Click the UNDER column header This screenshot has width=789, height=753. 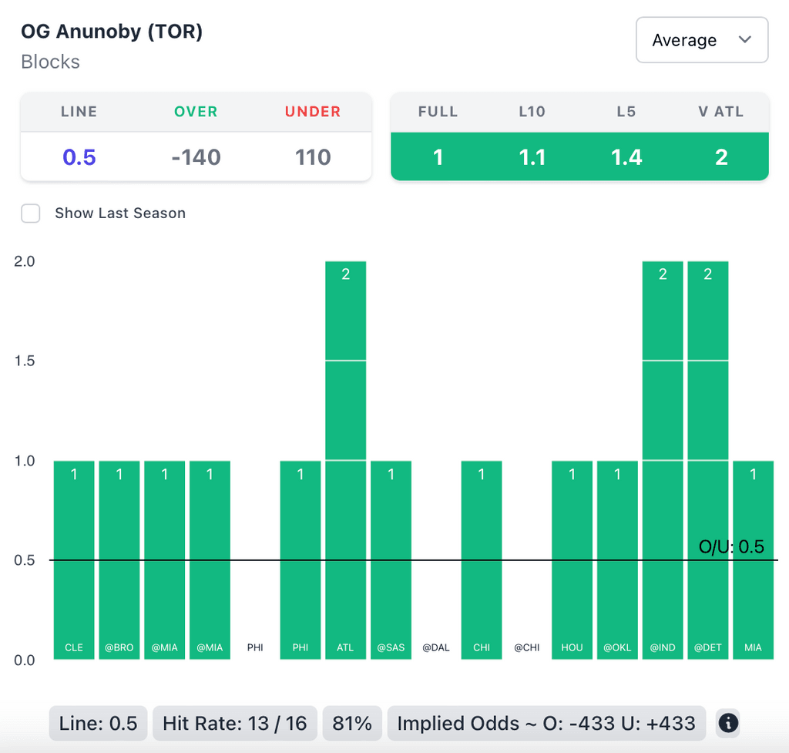pyautogui.click(x=313, y=111)
